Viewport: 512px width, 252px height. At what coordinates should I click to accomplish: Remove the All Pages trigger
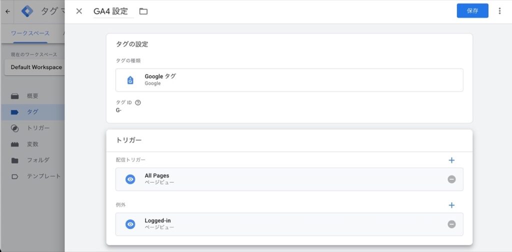point(451,179)
